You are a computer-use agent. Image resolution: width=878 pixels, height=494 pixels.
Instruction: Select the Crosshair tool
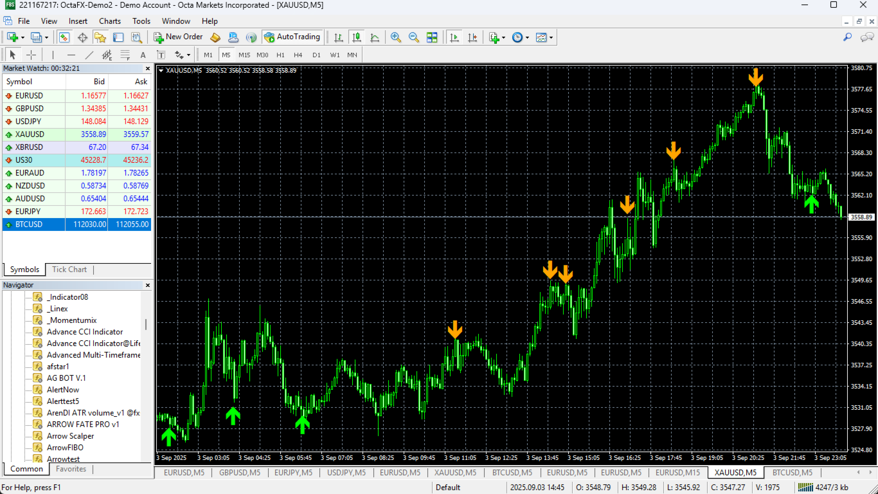(31, 55)
